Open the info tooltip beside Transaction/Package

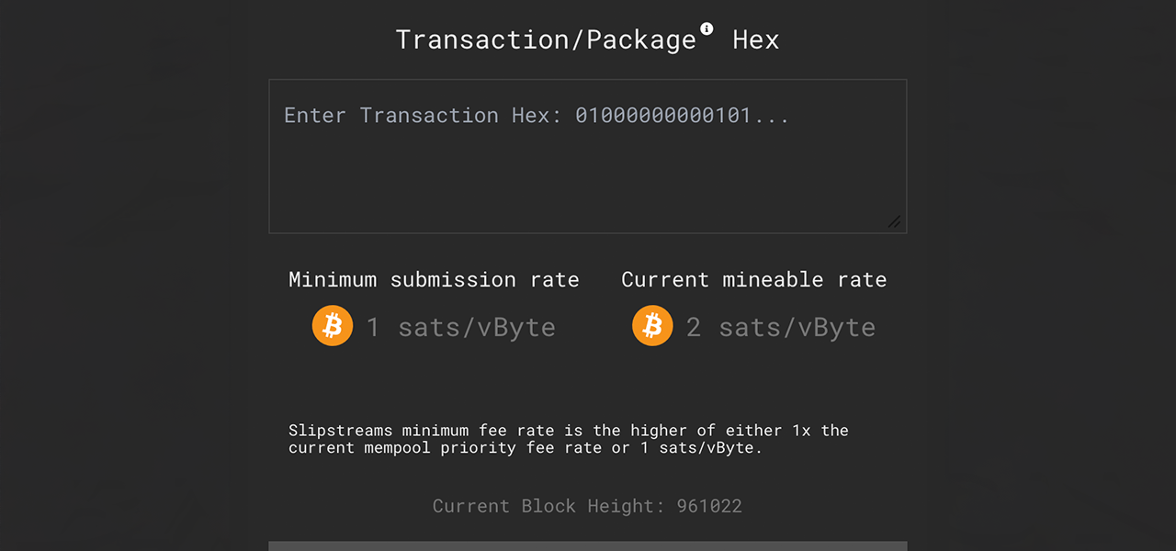coord(707,28)
